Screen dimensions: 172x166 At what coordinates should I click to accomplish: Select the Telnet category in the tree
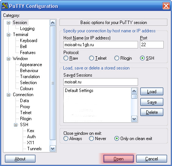[x=26, y=113]
